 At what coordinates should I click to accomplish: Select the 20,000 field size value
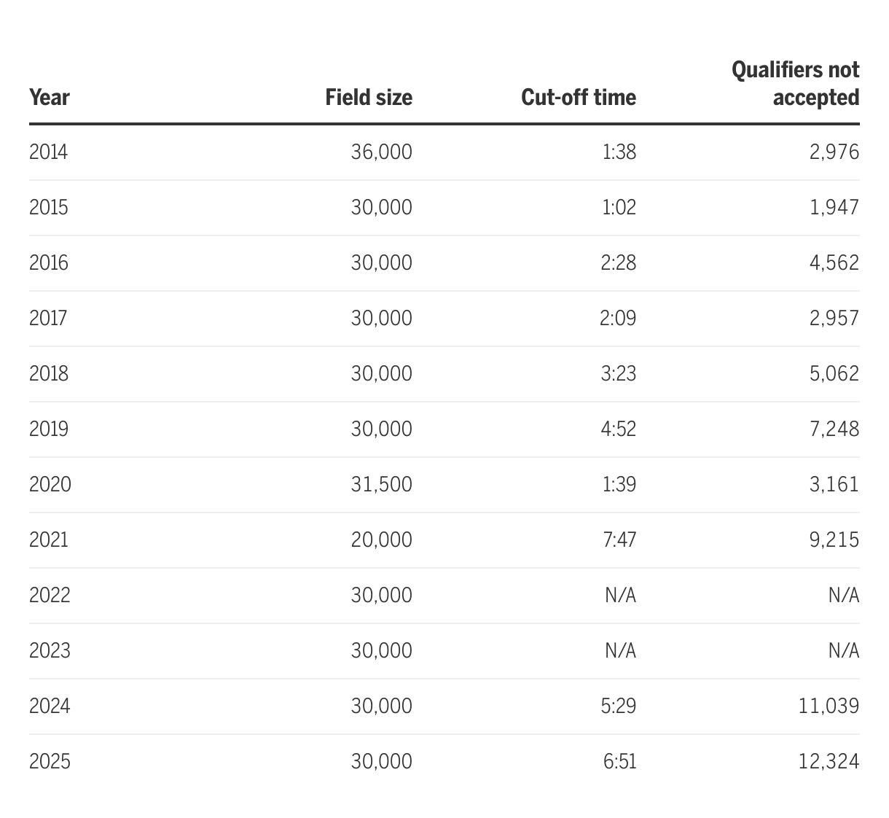point(381,540)
